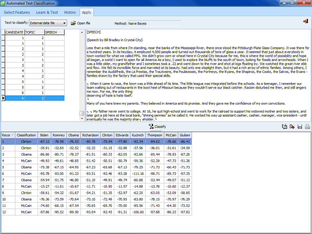Select result row 4 classified as McCain

[x=26, y=161]
